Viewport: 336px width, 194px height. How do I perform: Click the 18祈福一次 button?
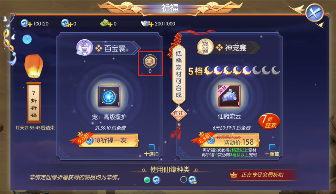point(109,140)
